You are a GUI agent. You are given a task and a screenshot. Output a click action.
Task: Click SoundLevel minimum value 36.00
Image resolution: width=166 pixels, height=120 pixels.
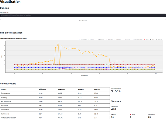point(41,110)
